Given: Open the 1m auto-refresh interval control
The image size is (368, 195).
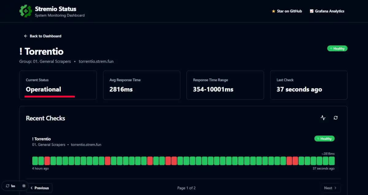Looking at the screenshot, I should pos(10,186).
